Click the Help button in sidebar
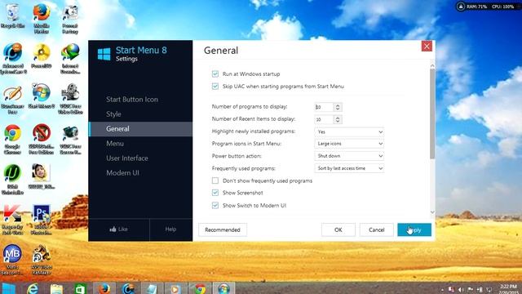 pyautogui.click(x=170, y=229)
